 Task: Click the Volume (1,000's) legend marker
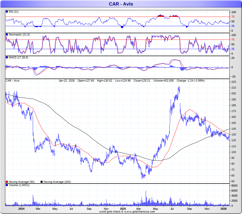pos(7,185)
